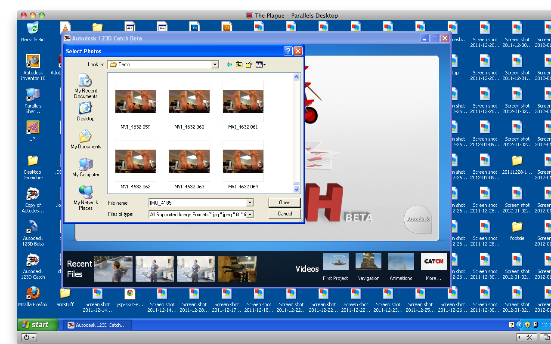Open the Copy of Autodesk shortcut
The image size is (551, 344).
33,200
